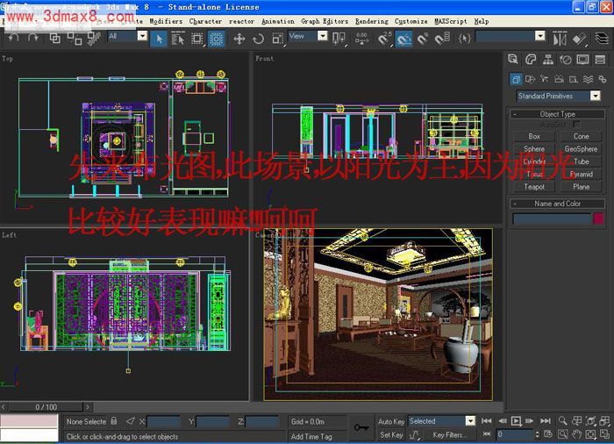Collapse the Name and Color rollout
614x444 pixels.
557,204
